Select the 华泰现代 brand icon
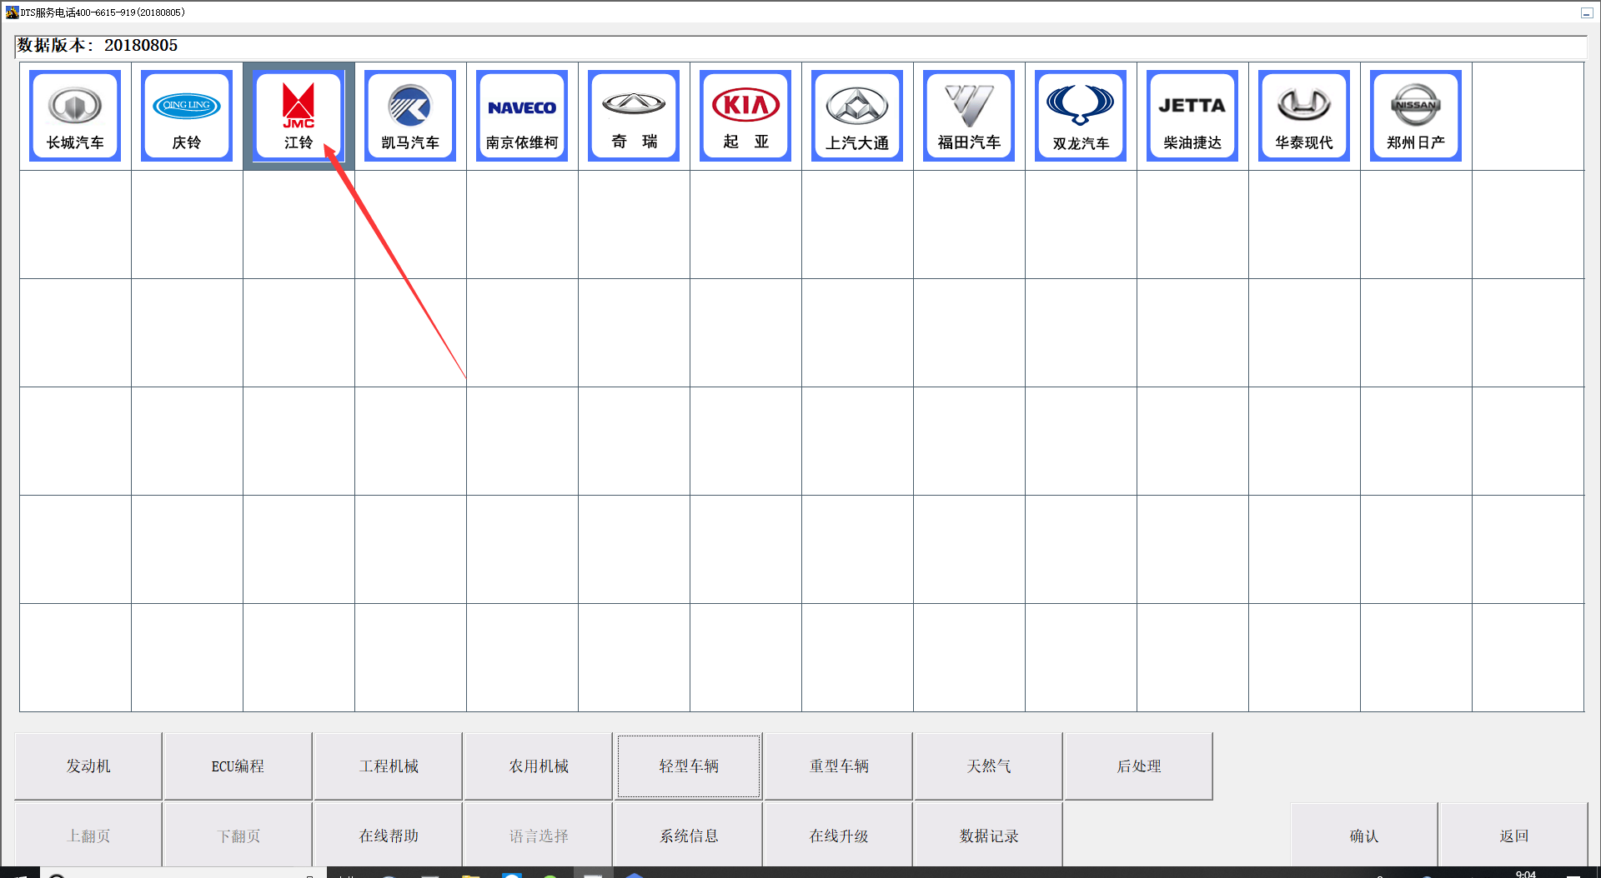Screen dimensions: 1601x878 (1304, 116)
